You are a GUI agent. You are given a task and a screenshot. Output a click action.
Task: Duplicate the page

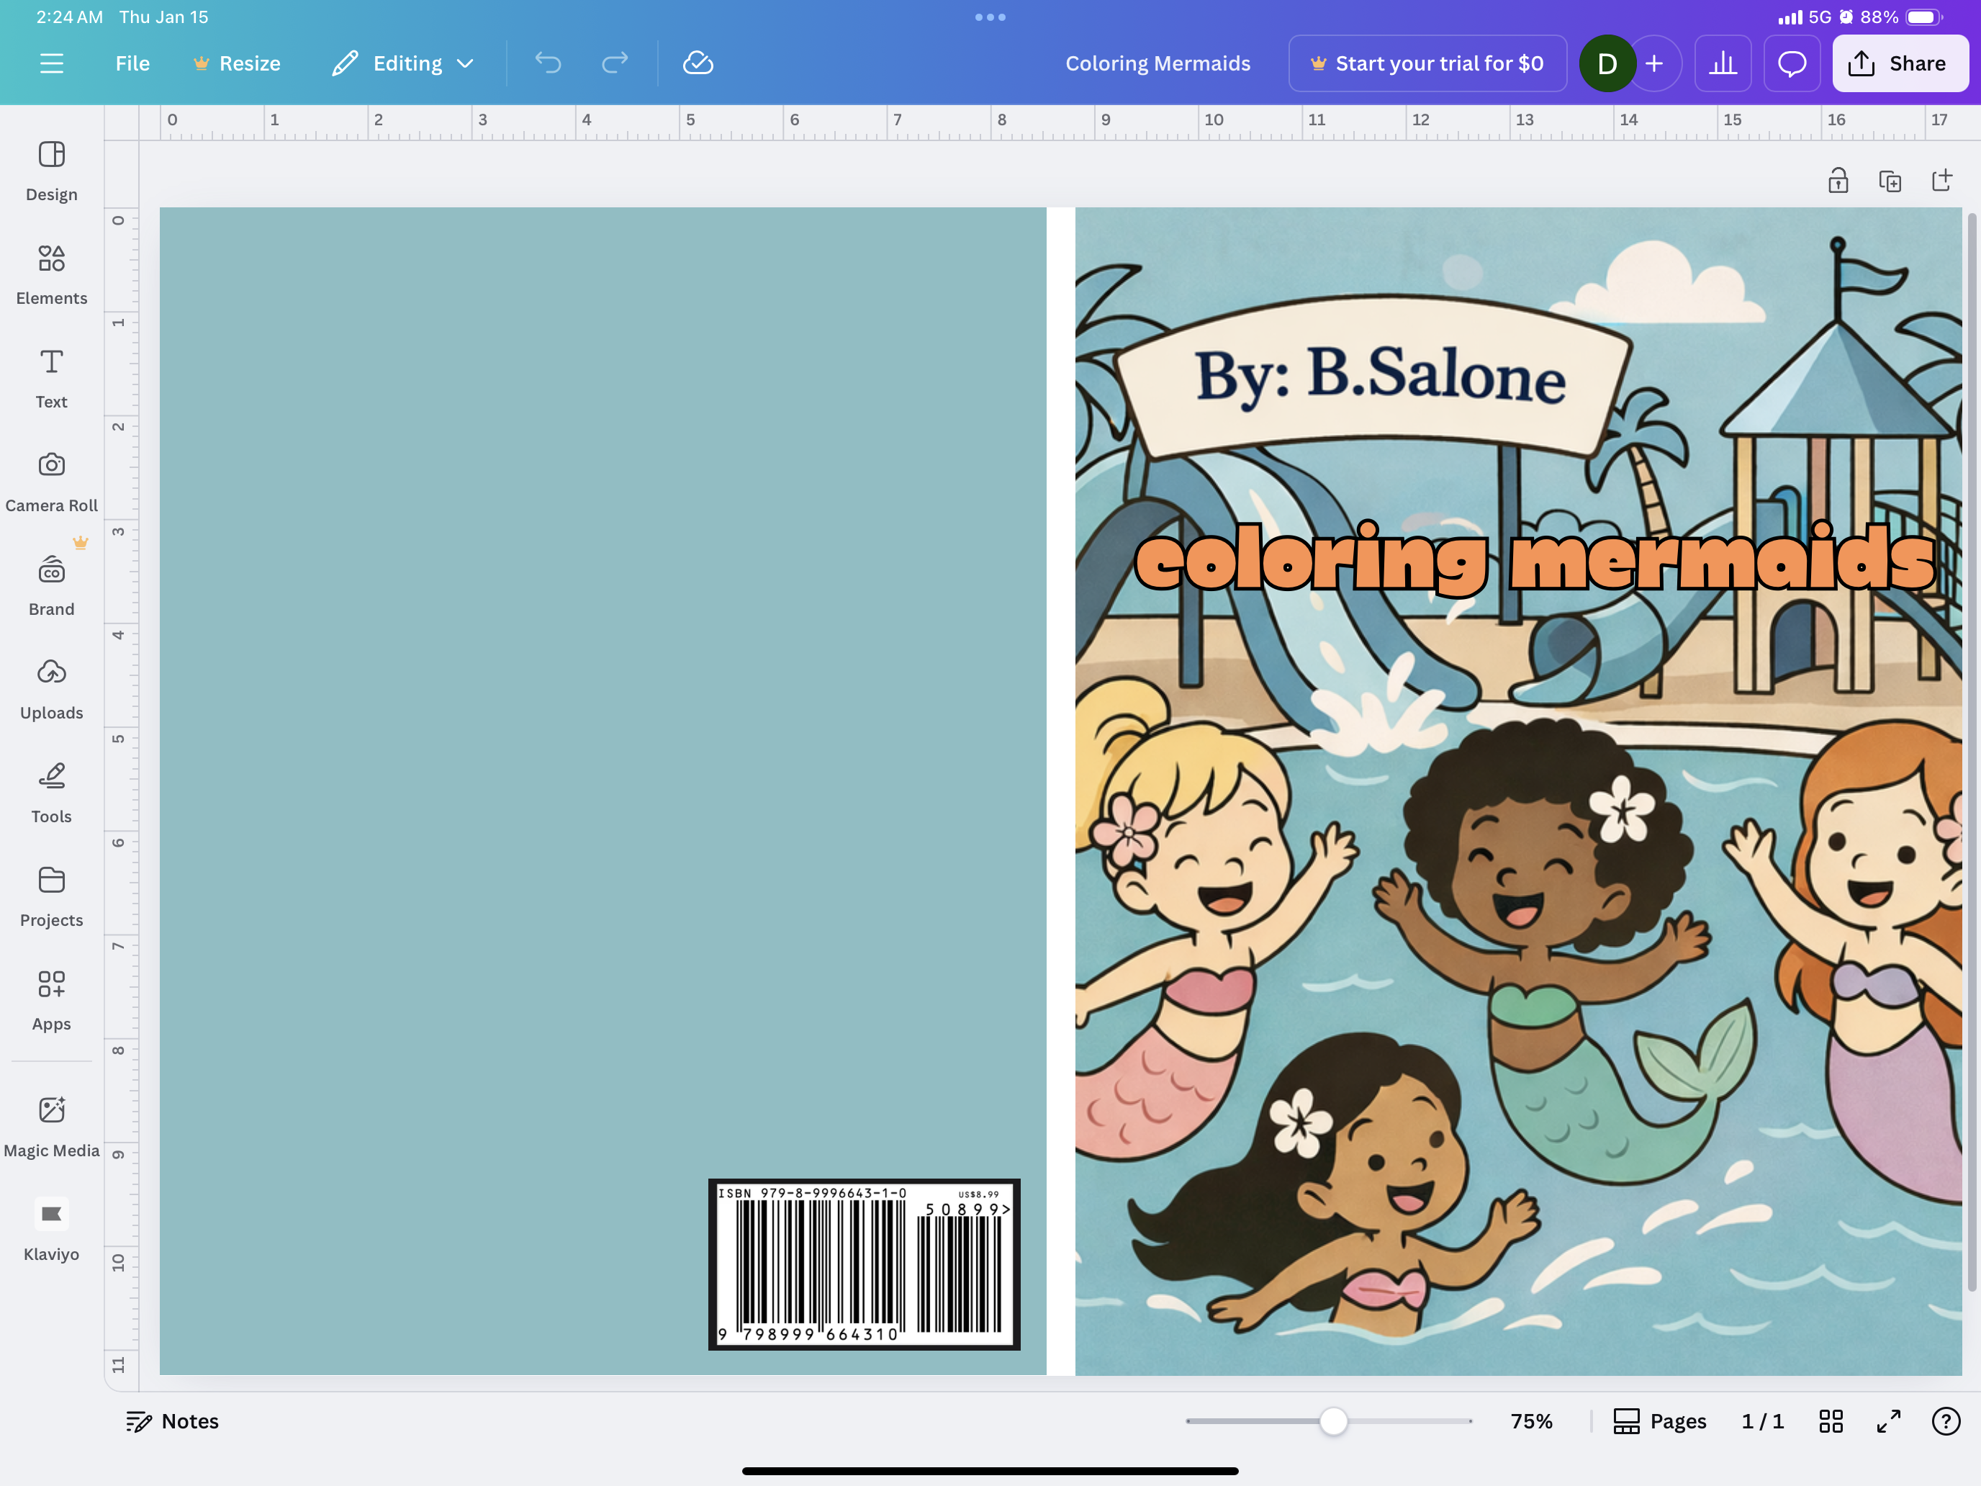point(1890,181)
